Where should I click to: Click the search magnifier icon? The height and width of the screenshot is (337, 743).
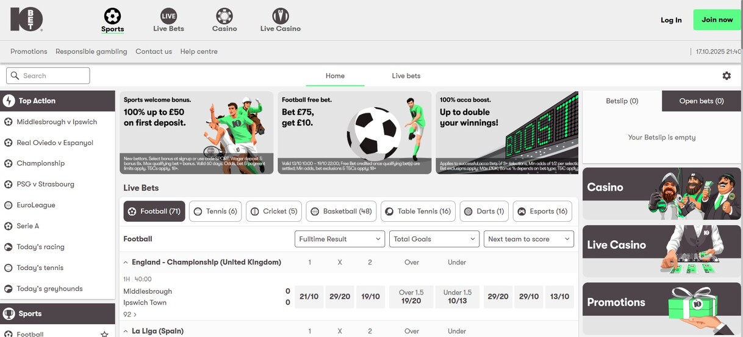[15, 76]
